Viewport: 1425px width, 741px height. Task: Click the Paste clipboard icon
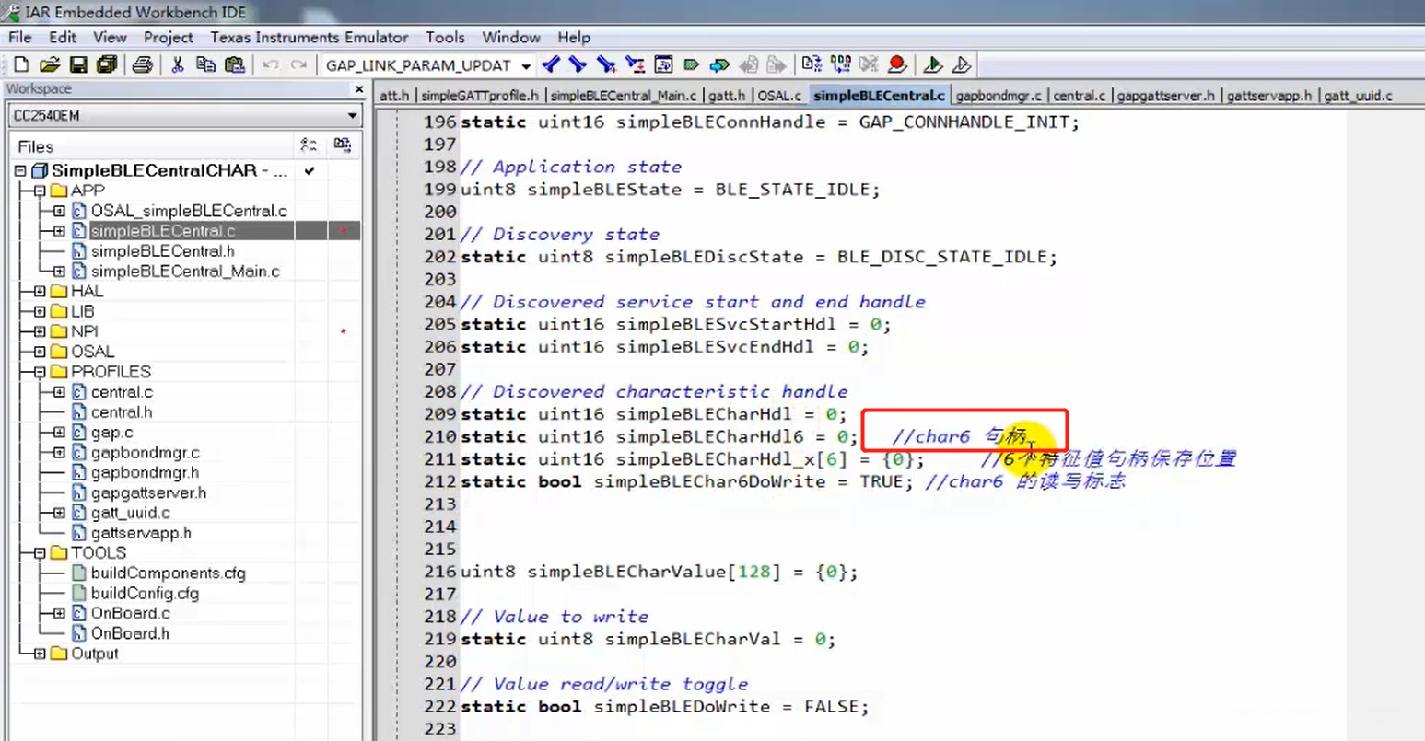click(235, 64)
